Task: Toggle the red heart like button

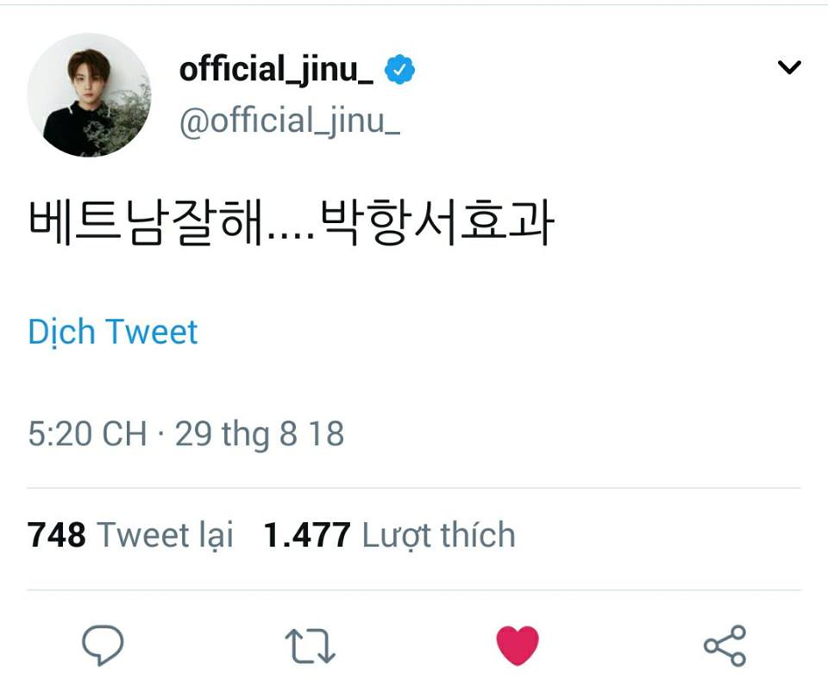Action: coord(517,646)
